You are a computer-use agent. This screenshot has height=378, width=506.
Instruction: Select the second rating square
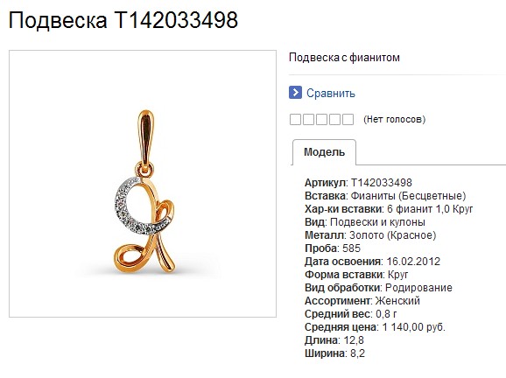[308, 119]
